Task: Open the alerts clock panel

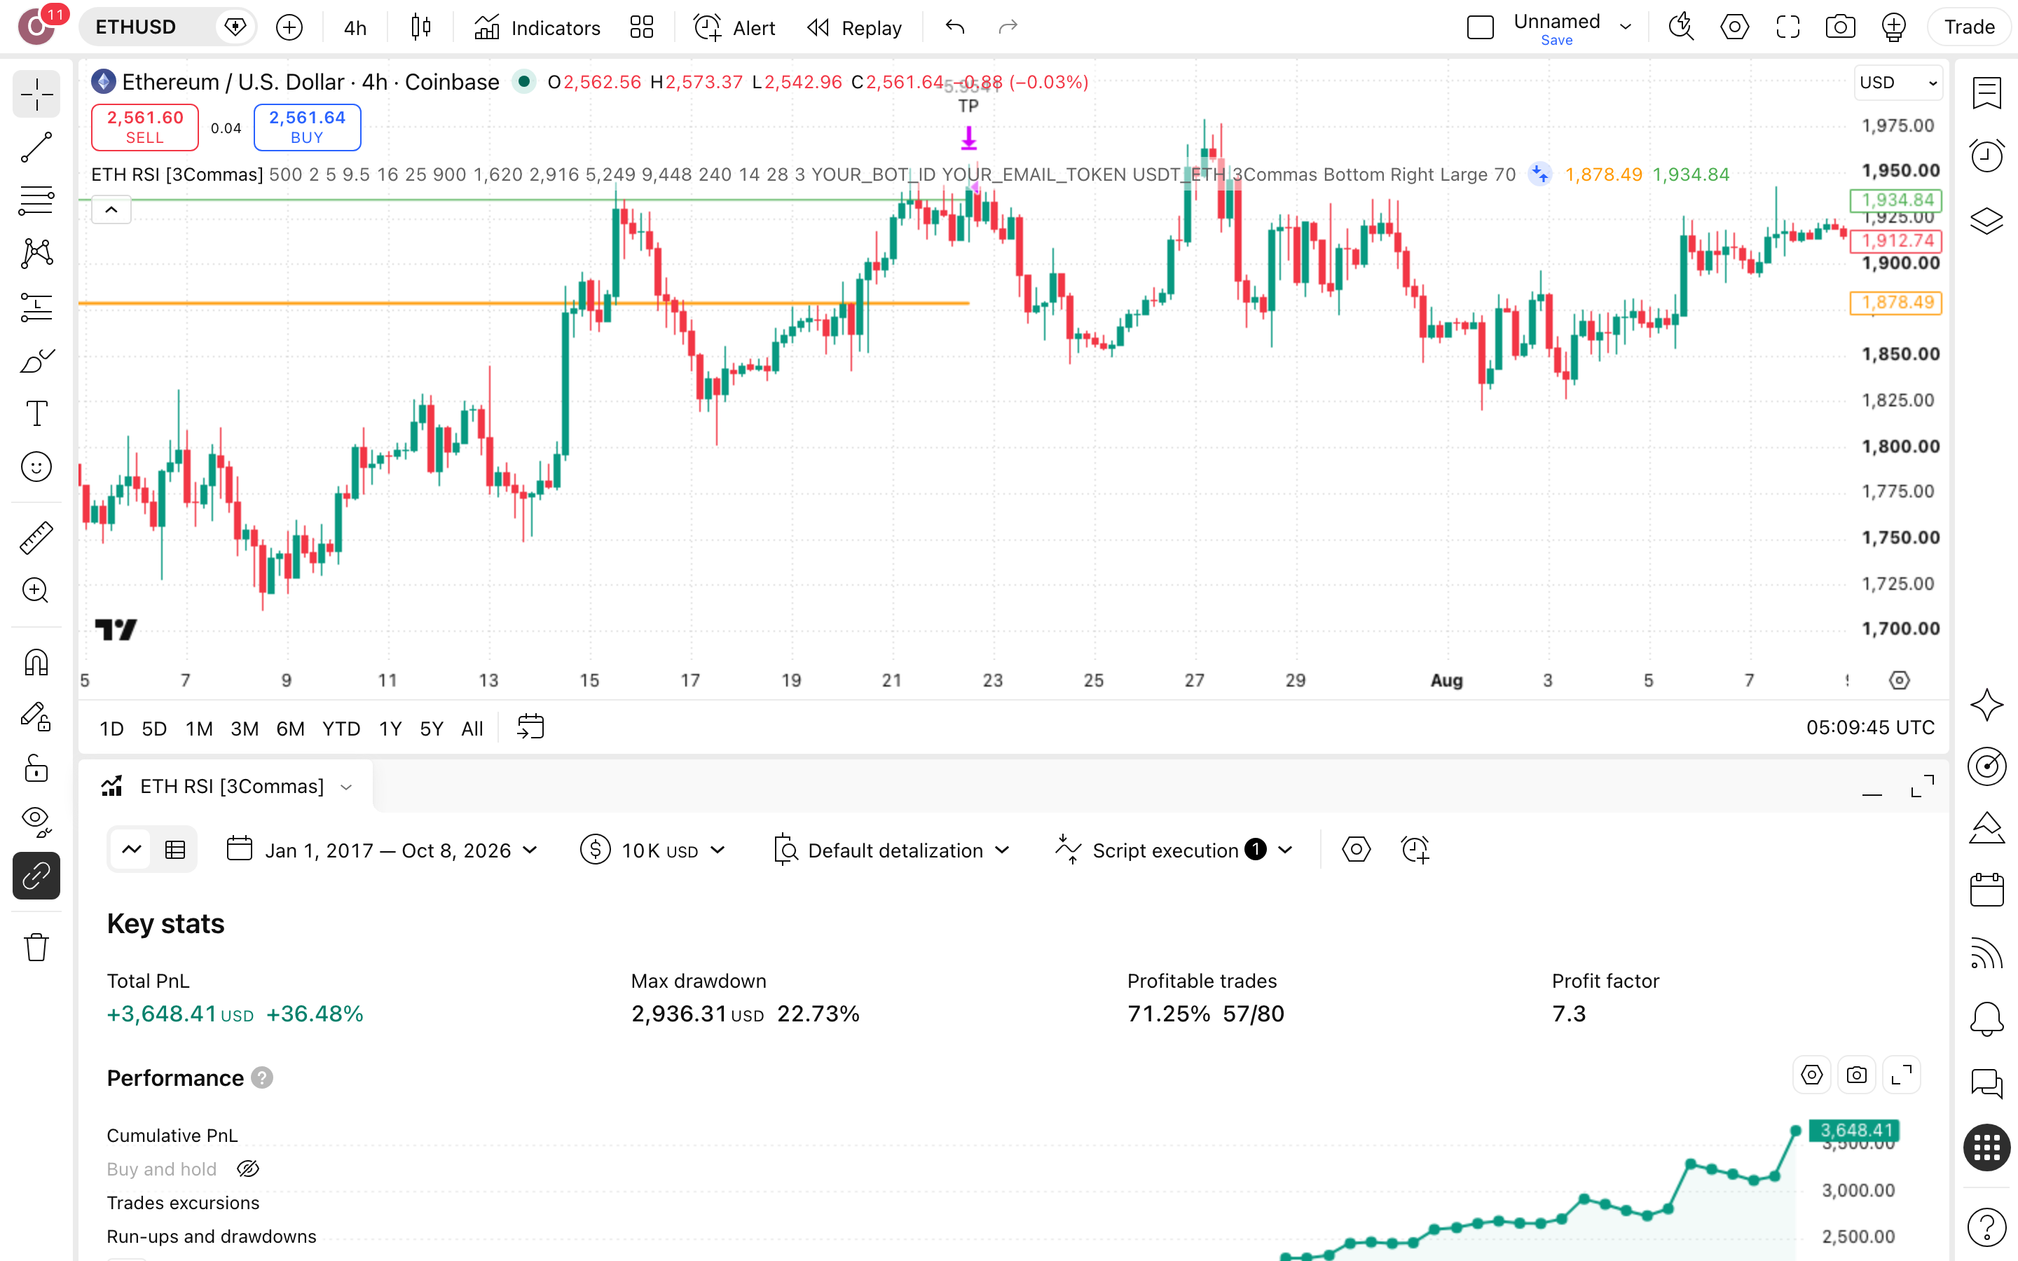Action: tap(1986, 155)
